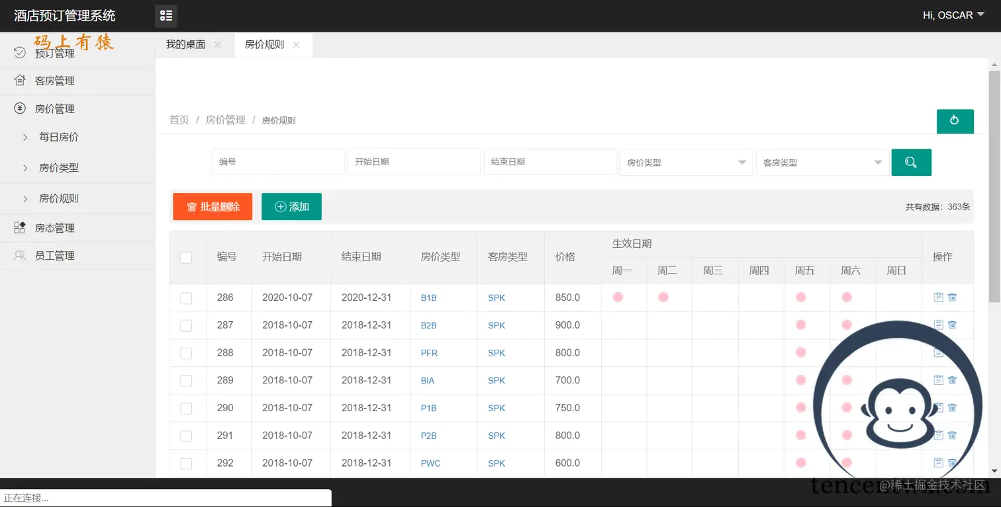Focus the 编号 search field
1001x507 pixels.
pyautogui.click(x=278, y=161)
